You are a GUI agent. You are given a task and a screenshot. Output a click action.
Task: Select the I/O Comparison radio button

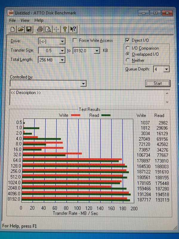click(128, 48)
